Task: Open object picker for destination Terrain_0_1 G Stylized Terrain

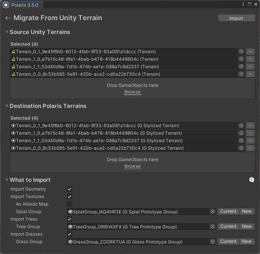Action: tap(241, 126)
